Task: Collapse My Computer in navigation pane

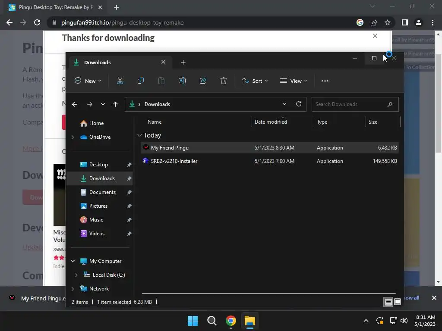Action: tap(73, 261)
